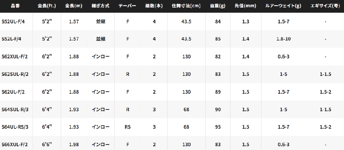Click the RS taper value cell
The height and width of the screenshot is (150, 344).
click(x=128, y=127)
